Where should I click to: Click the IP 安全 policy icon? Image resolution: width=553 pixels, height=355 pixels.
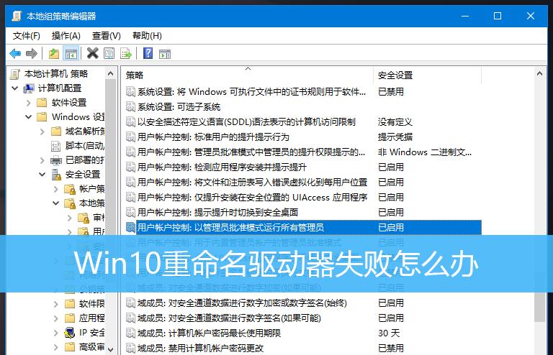(69, 333)
